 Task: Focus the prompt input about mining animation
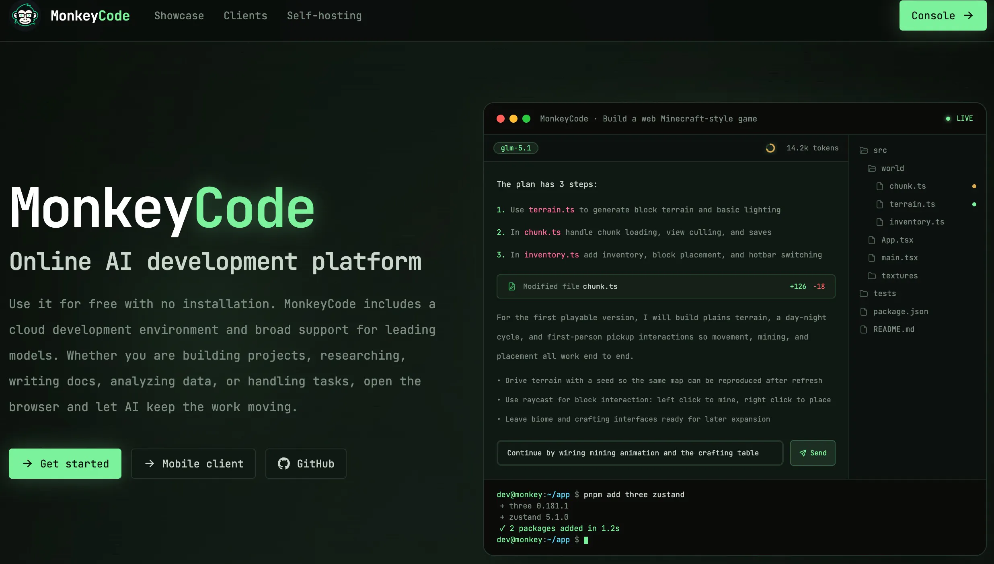pos(640,453)
